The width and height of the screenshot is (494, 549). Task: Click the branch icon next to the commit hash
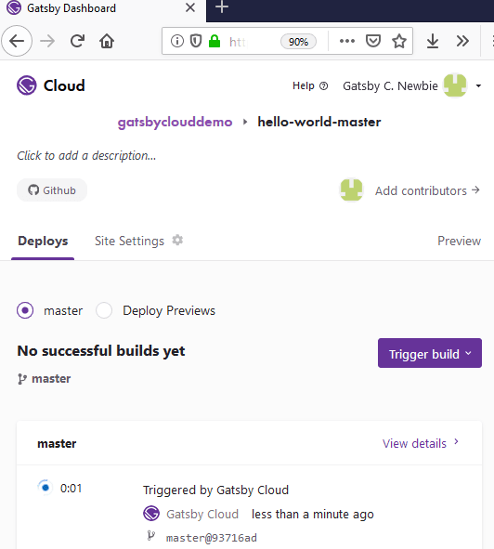point(151,536)
